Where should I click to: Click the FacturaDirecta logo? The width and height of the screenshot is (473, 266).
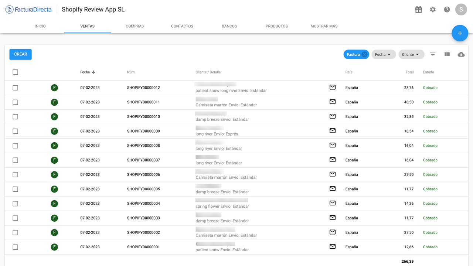click(x=28, y=10)
